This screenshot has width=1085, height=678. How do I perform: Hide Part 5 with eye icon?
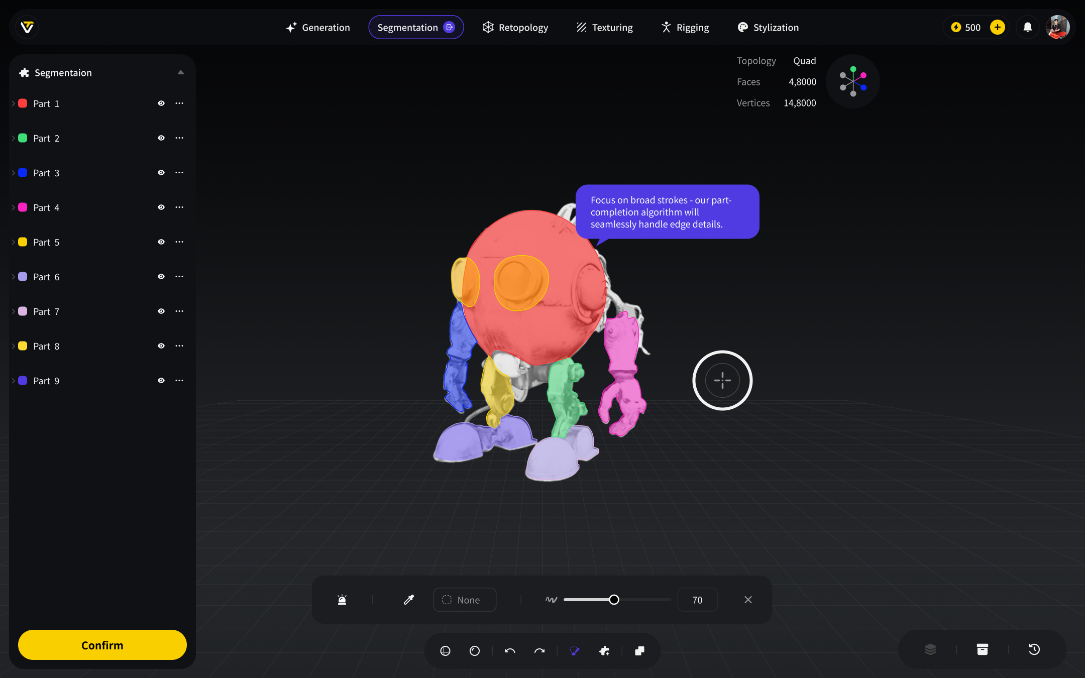point(161,242)
